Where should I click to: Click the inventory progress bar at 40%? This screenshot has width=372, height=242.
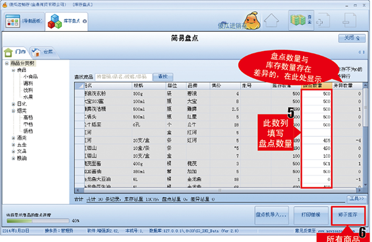38,221
